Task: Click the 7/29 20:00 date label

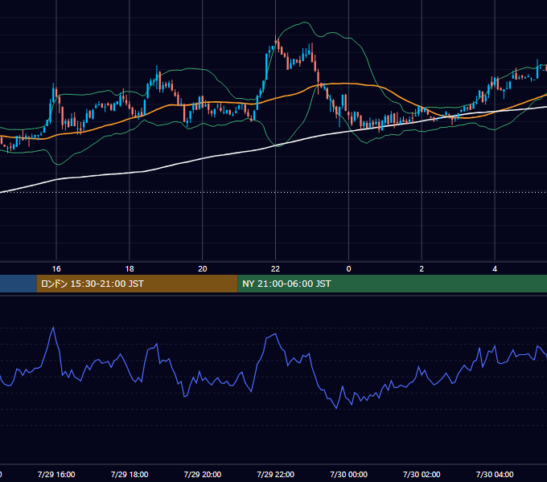Action: click(203, 474)
